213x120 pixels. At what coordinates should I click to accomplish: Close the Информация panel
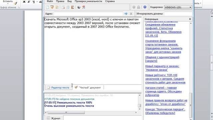click(x=190, y=19)
